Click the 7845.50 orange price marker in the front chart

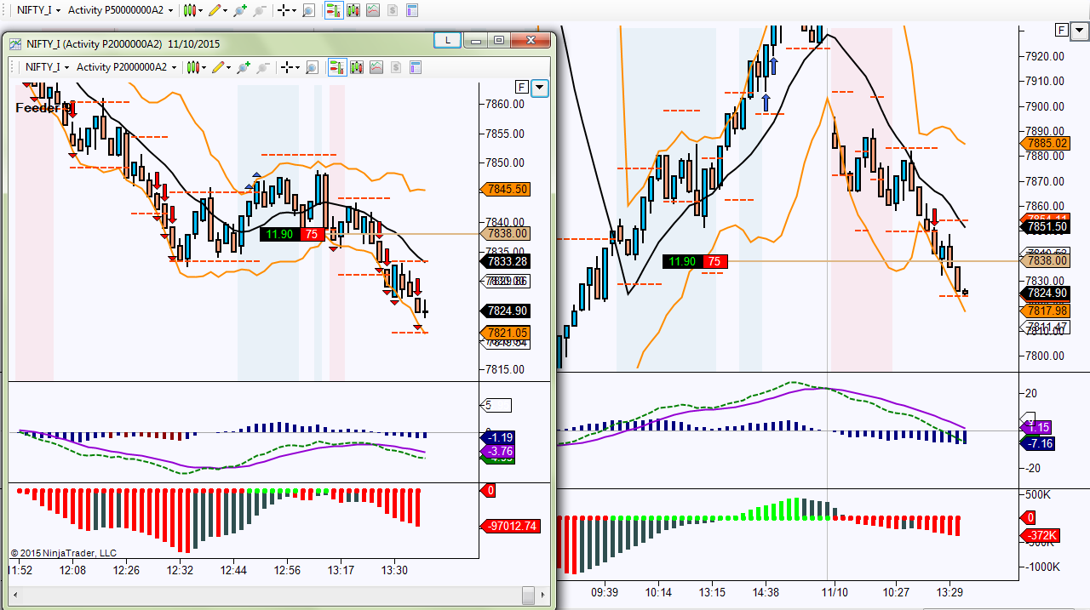tap(506, 189)
